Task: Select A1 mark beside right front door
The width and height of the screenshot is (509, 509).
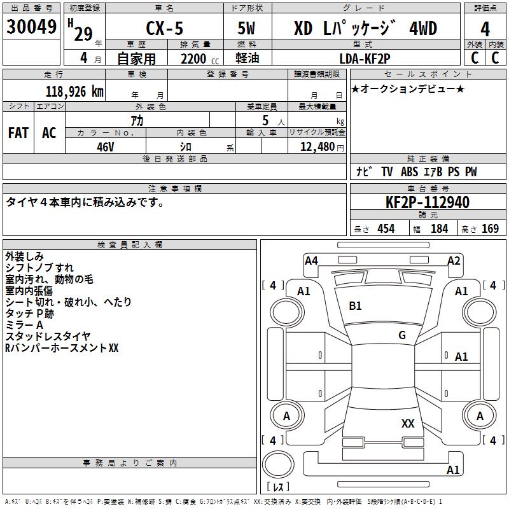Action: coord(461,357)
